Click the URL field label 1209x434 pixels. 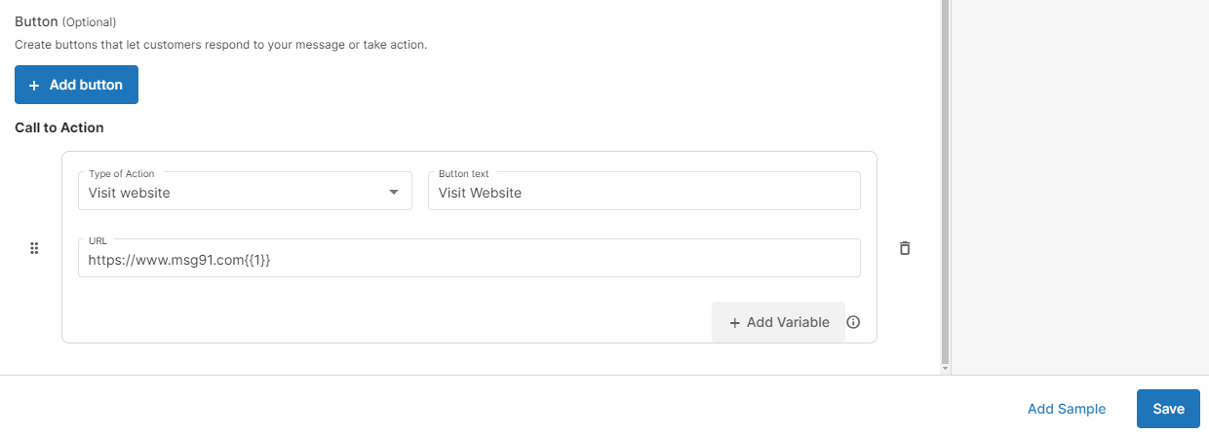tap(97, 240)
